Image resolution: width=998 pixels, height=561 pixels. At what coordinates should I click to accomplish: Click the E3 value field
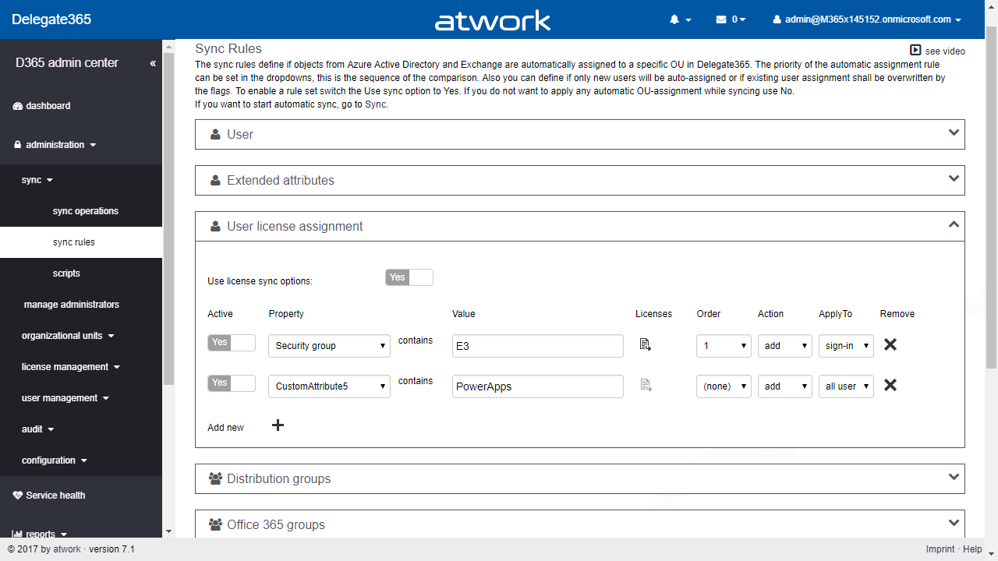pos(538,346)
